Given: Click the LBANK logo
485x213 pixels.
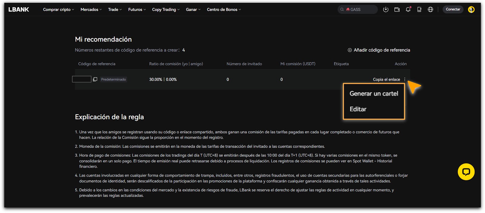Looking at the screenshot, I should (x=19, y=9).
